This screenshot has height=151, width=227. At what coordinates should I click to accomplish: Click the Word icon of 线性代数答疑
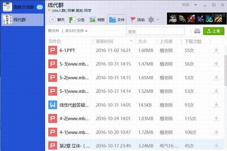pos(52,105)
